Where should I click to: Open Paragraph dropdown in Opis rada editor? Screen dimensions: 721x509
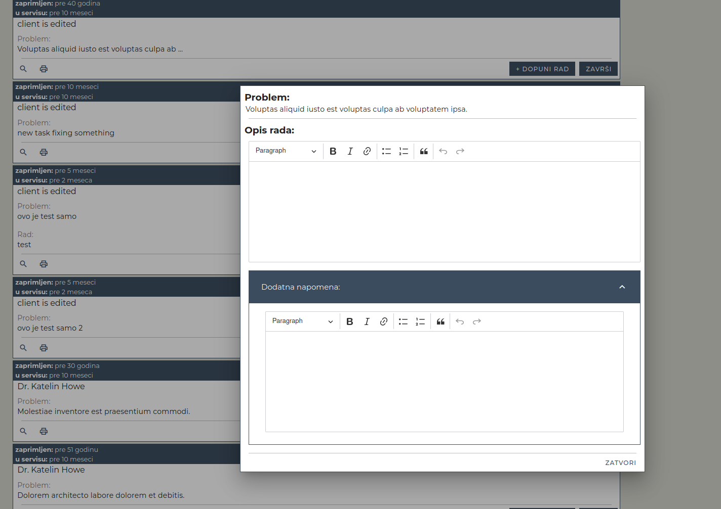286,151
